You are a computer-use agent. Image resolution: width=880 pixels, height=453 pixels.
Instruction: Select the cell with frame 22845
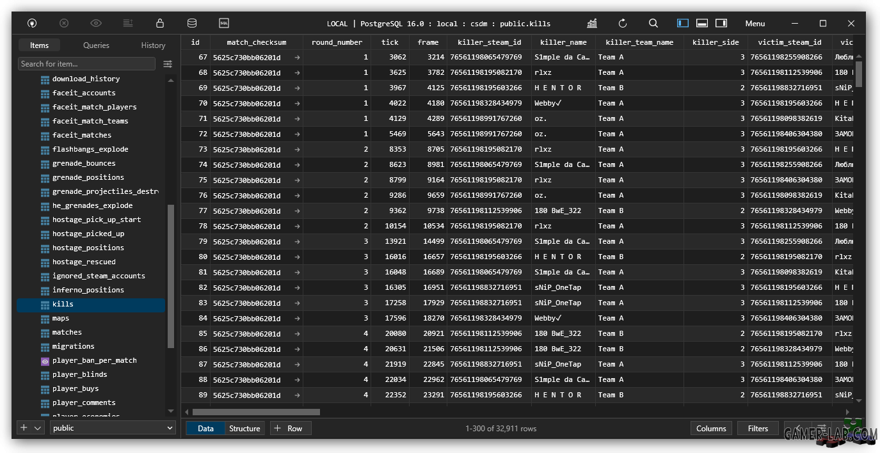pyautogui.click(x=428, y=364)
